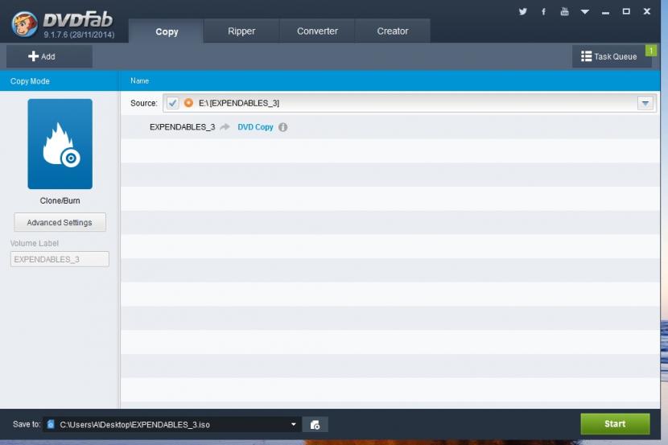Maximize the DVDFab window
This screenshot has height=445, width=668.
pos(626,11)
